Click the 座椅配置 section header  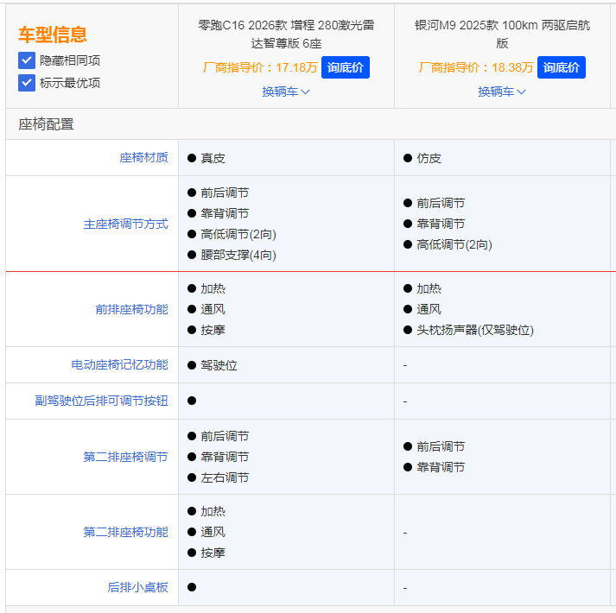coord(46,124)
